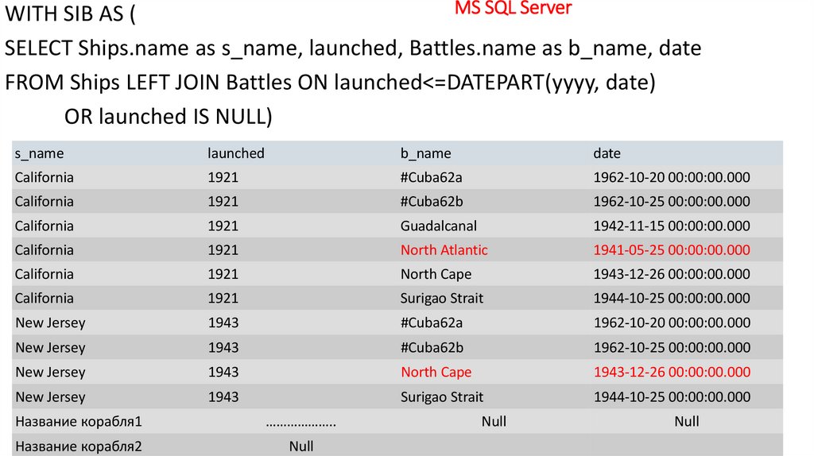Click the 'Название корабля1' cell
This screenshot has width=814, height=456.
(x=78, y=422)
